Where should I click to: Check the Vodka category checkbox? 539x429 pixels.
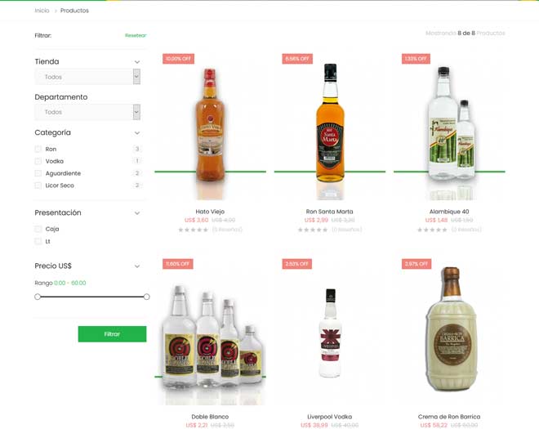click(x=38, y=161)
